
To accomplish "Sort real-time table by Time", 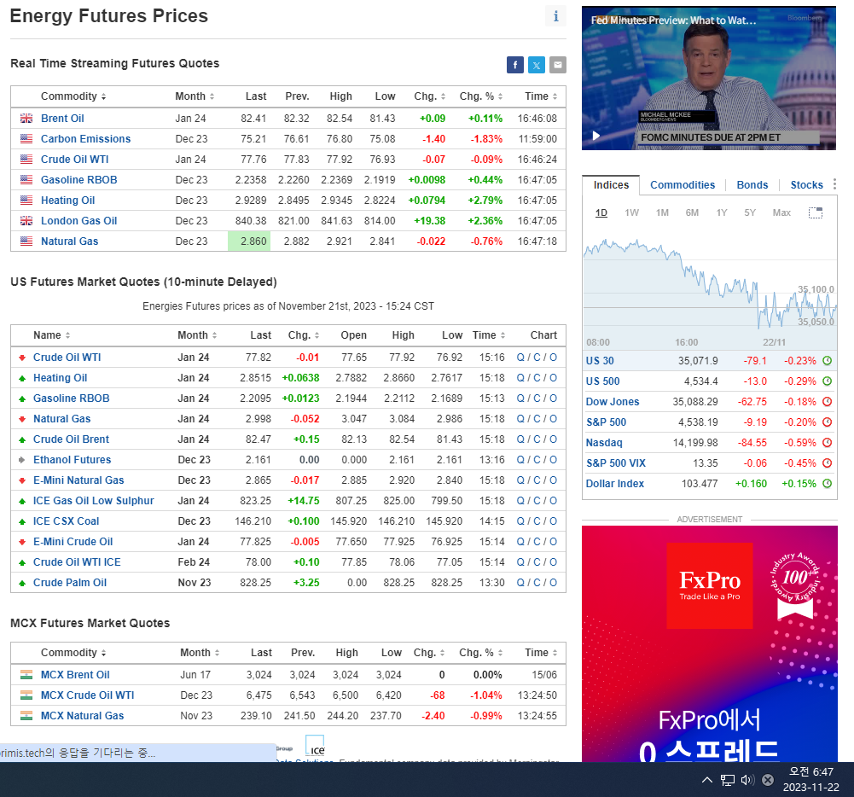I will [541, 96].
